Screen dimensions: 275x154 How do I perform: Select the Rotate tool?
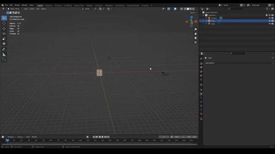point(4,33)
